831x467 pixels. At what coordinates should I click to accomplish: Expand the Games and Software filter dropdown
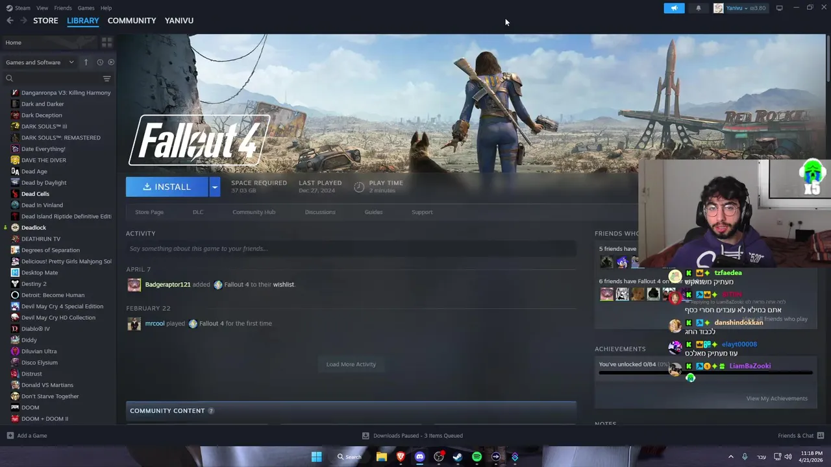[40, 62]
